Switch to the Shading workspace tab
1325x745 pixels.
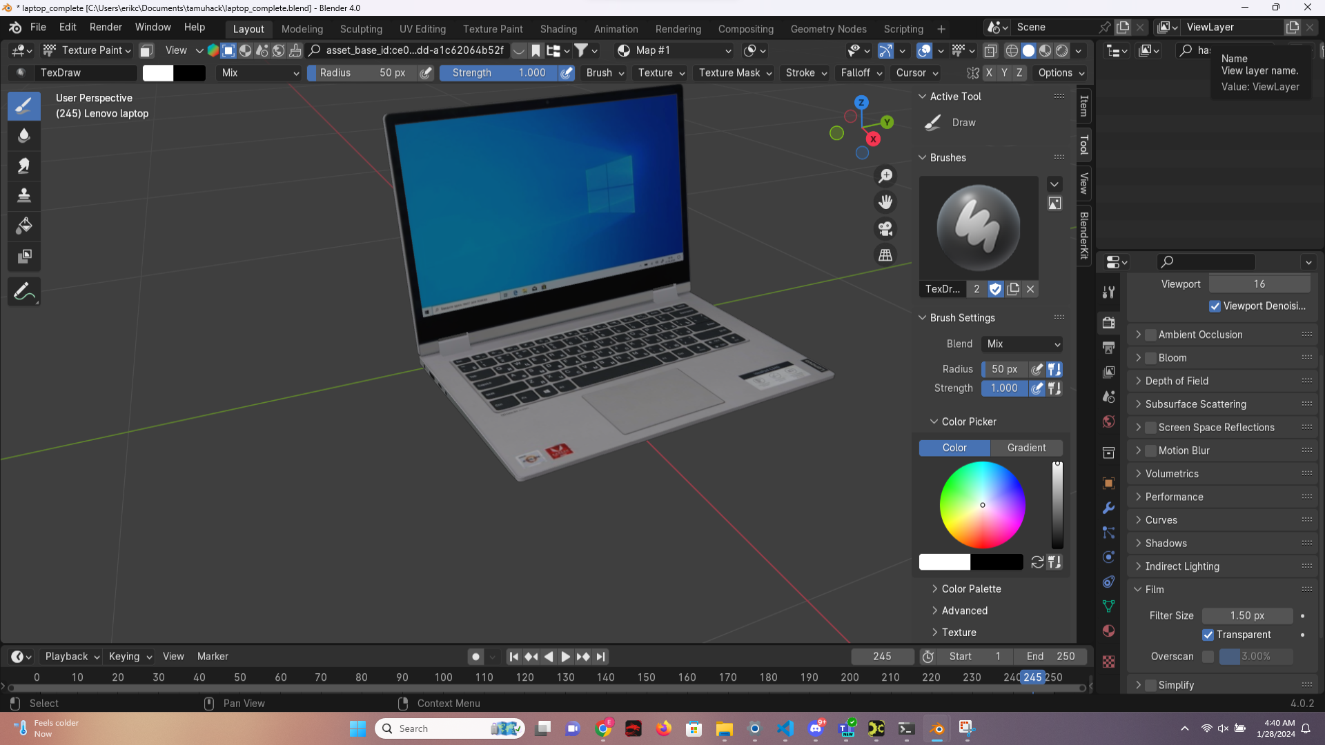click(x=558, y=29)
